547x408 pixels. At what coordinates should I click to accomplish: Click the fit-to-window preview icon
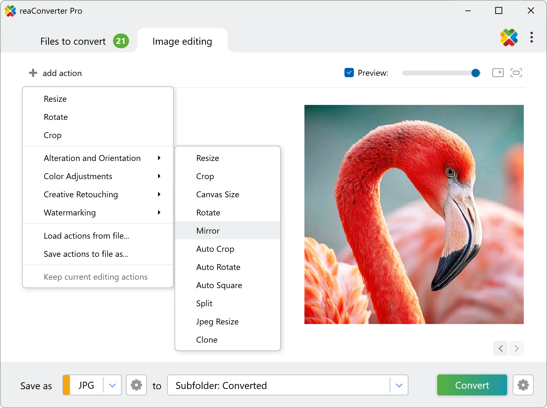[x=516, y=73]
